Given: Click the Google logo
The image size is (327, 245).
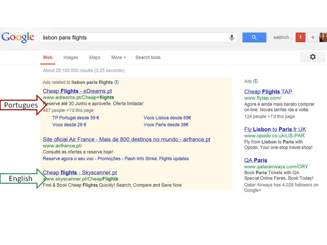Looking at the screenshot, I should (18, 37).
